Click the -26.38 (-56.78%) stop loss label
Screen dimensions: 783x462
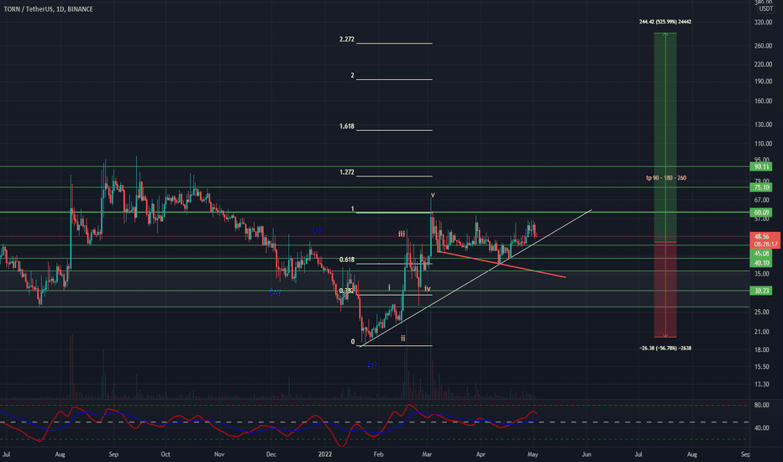[x=665, y=348]
